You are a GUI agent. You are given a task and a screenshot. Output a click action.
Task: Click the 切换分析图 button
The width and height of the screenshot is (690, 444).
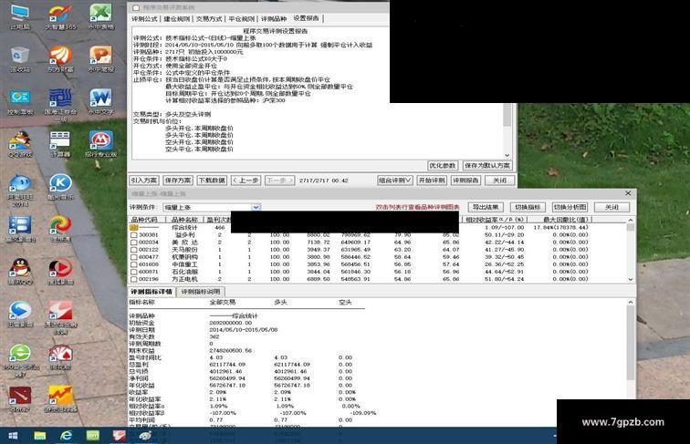tap(570, 207)
